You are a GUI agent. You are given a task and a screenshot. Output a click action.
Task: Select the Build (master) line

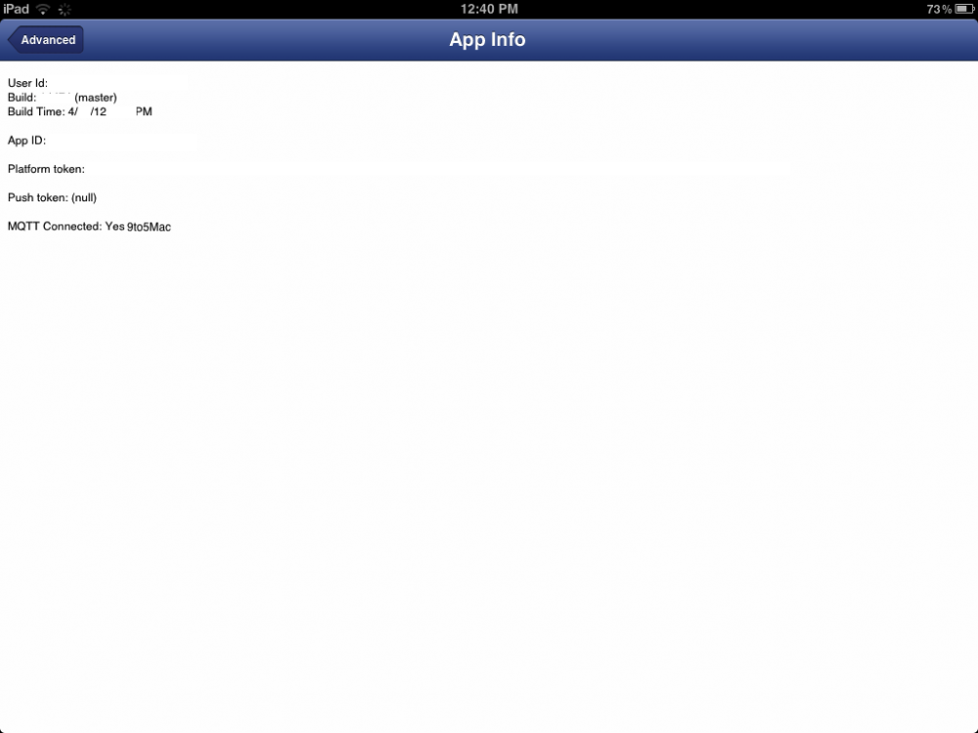click(x=63, y=97)
